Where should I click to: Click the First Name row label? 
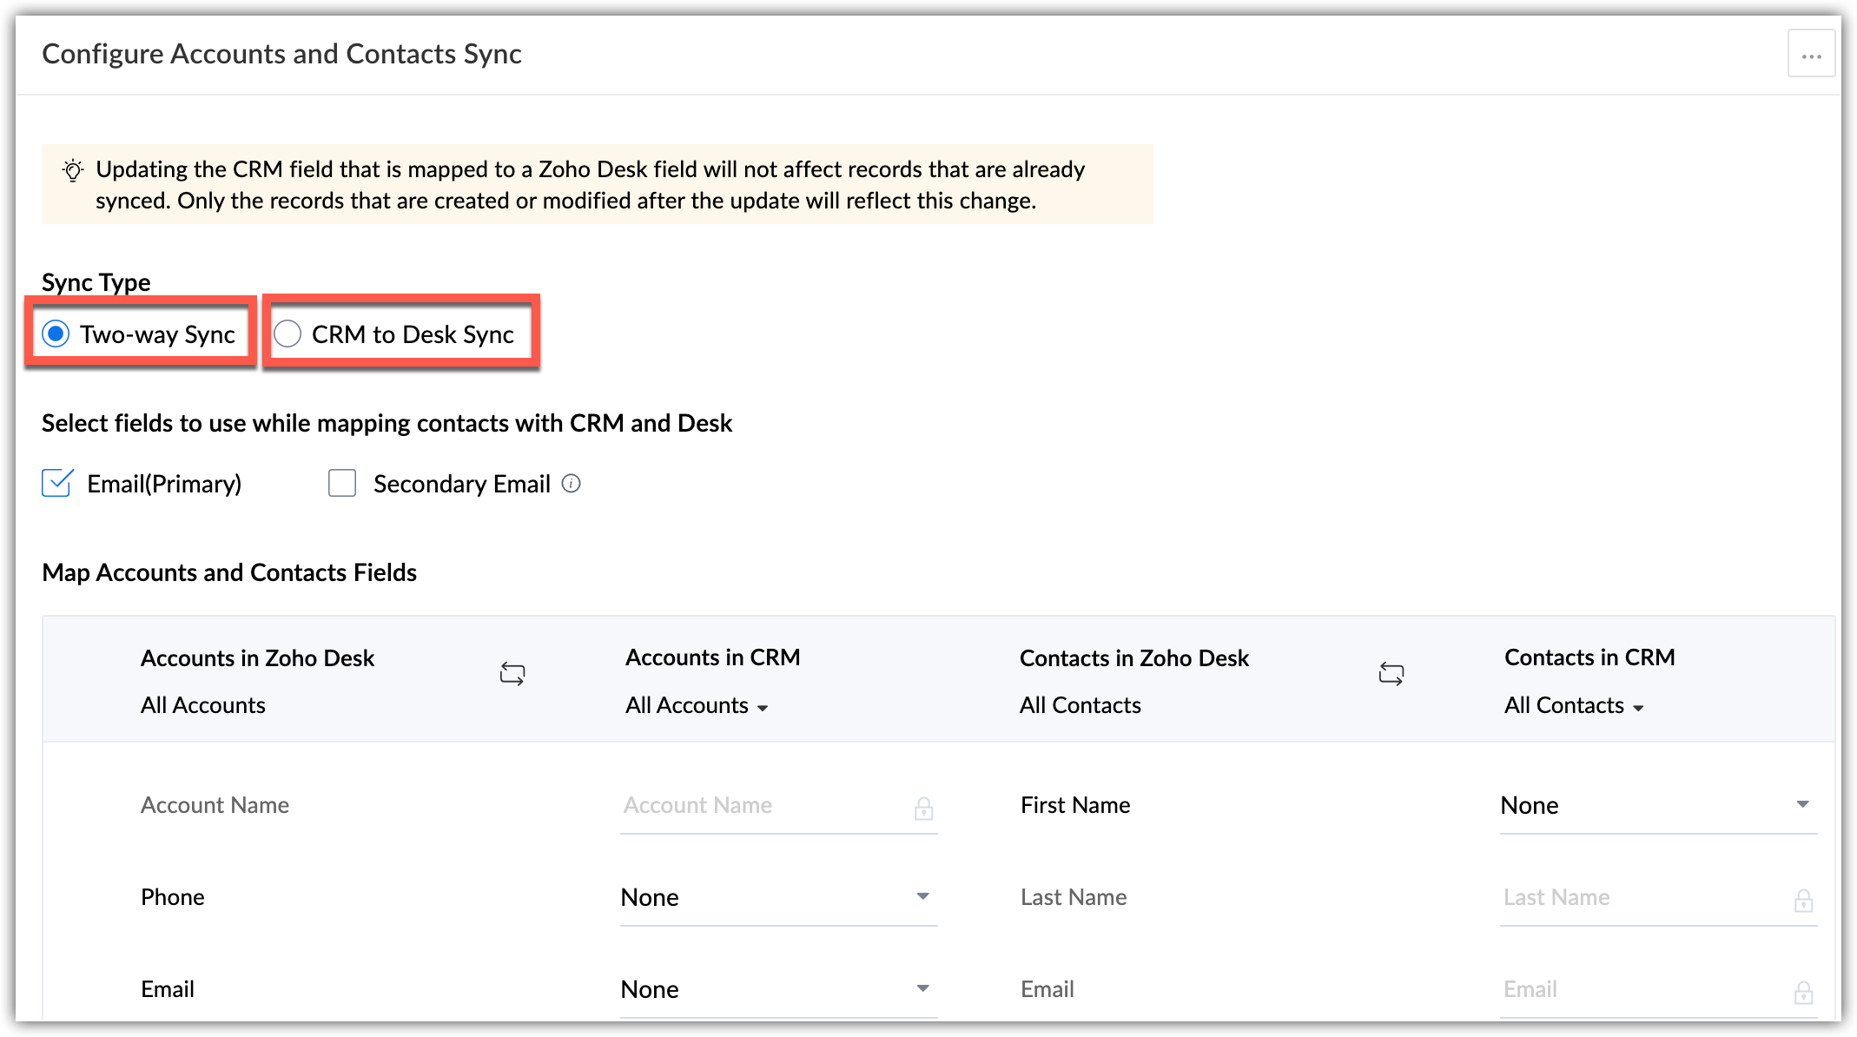coord(1075,805)
